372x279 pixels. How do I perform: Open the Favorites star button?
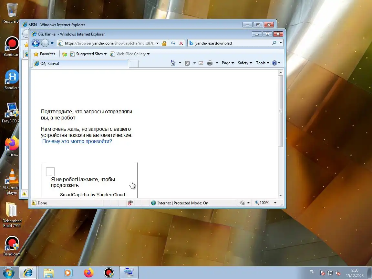tap(44, 54)
